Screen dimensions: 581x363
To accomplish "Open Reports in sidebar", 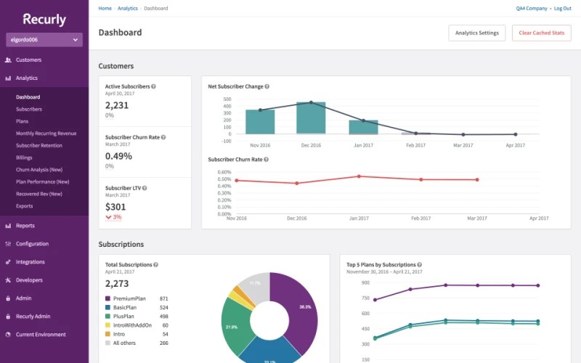I will 25,226.
